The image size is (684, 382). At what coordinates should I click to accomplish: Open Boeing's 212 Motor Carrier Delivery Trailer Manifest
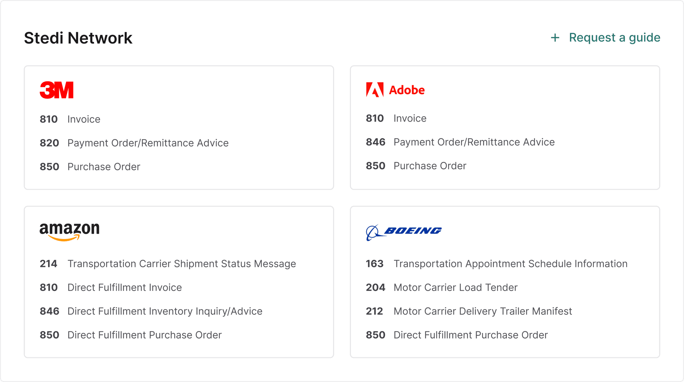(469, 312)
